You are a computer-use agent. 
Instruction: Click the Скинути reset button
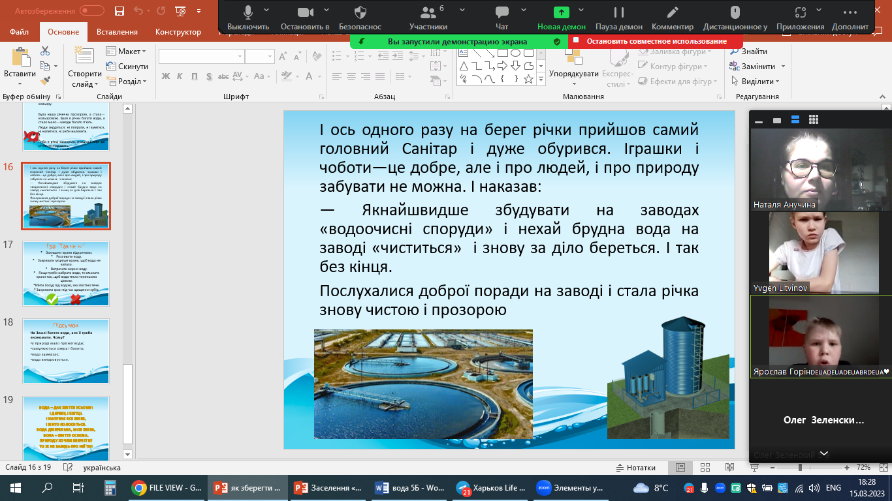(128, 67)
